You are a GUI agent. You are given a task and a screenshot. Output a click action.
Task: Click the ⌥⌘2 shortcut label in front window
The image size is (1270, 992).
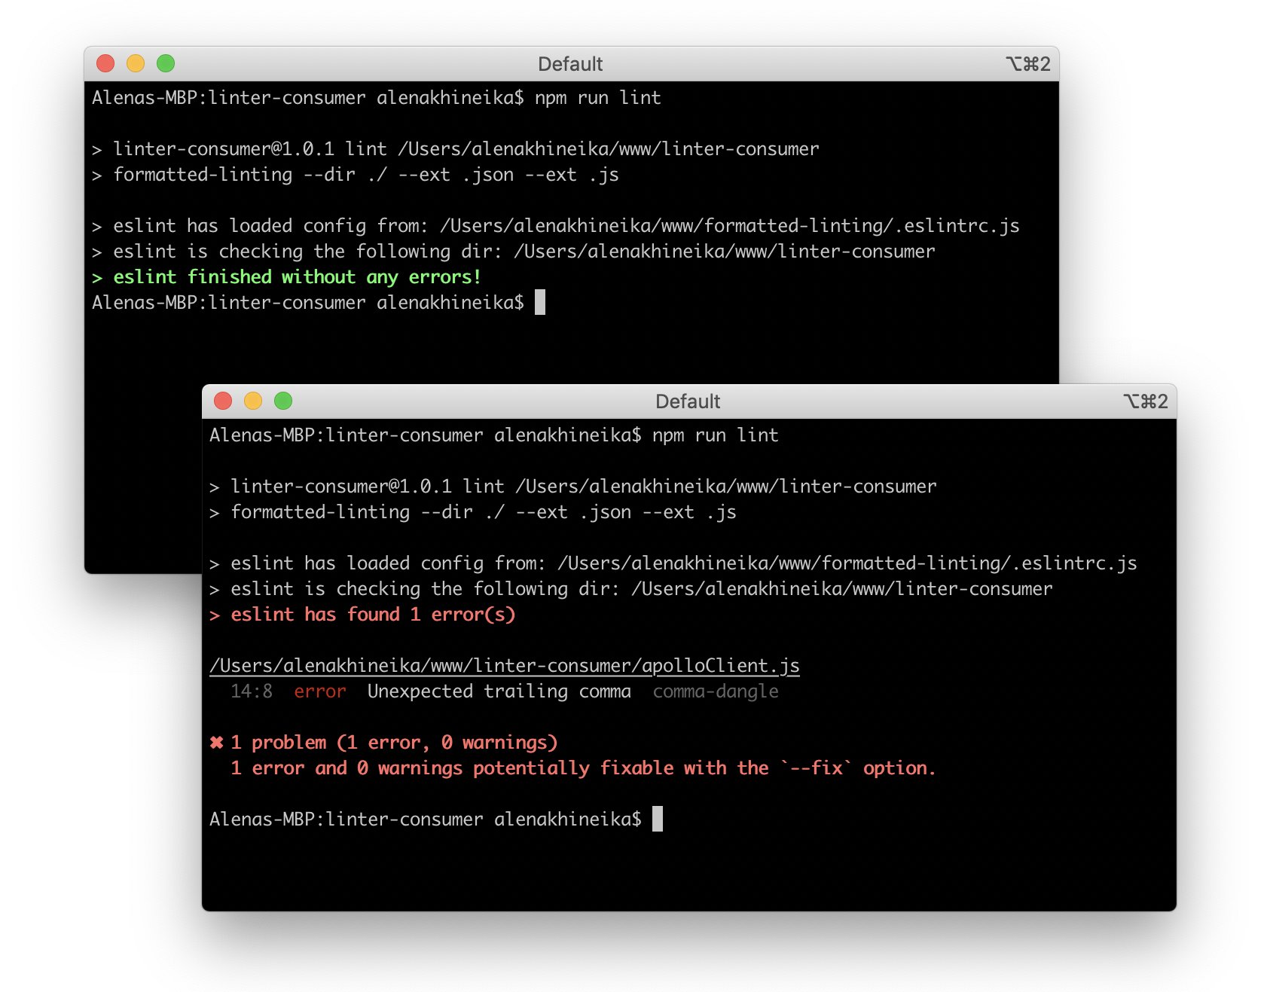tap(1145, 401)
